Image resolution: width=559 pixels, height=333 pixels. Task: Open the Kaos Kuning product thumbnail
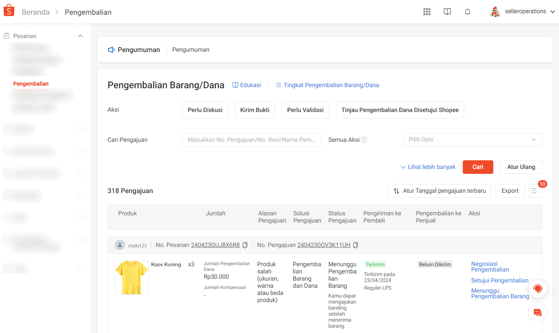[131, 277]
